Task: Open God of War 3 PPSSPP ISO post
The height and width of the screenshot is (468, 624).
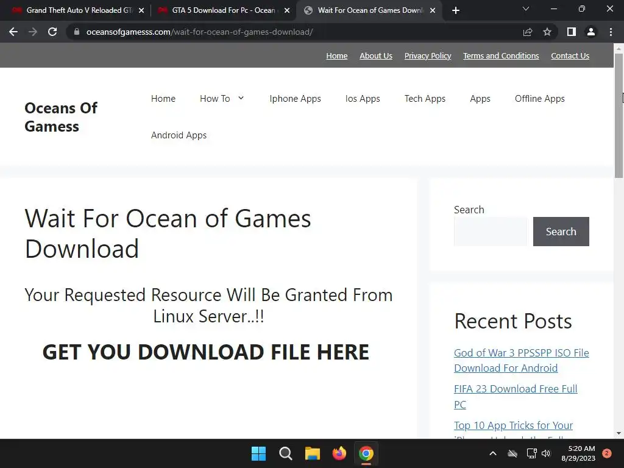Action: point(522,360)
